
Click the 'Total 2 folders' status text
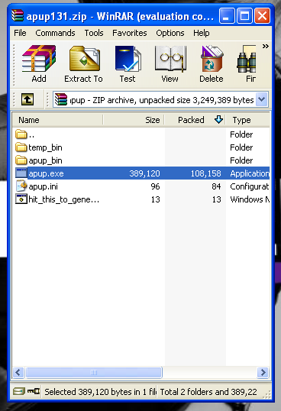208,392
